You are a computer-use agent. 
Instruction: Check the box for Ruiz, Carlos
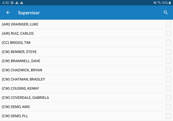pos(168,33)
